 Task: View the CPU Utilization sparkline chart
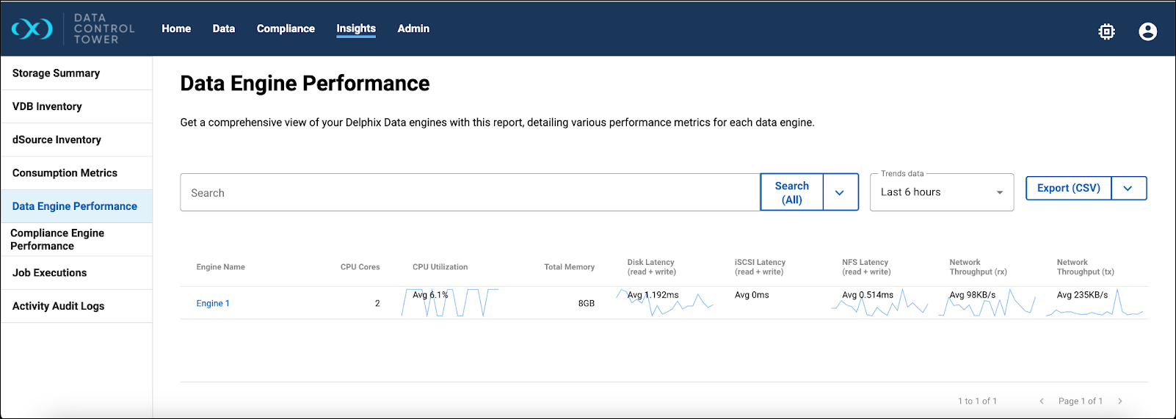[449, 303]
